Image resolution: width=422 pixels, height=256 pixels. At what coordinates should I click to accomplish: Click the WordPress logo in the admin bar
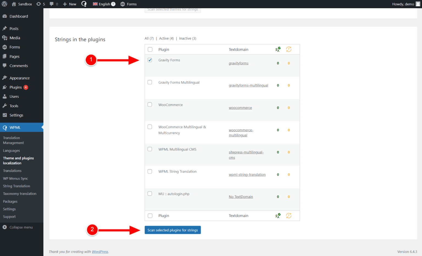[x=4, y=4]
